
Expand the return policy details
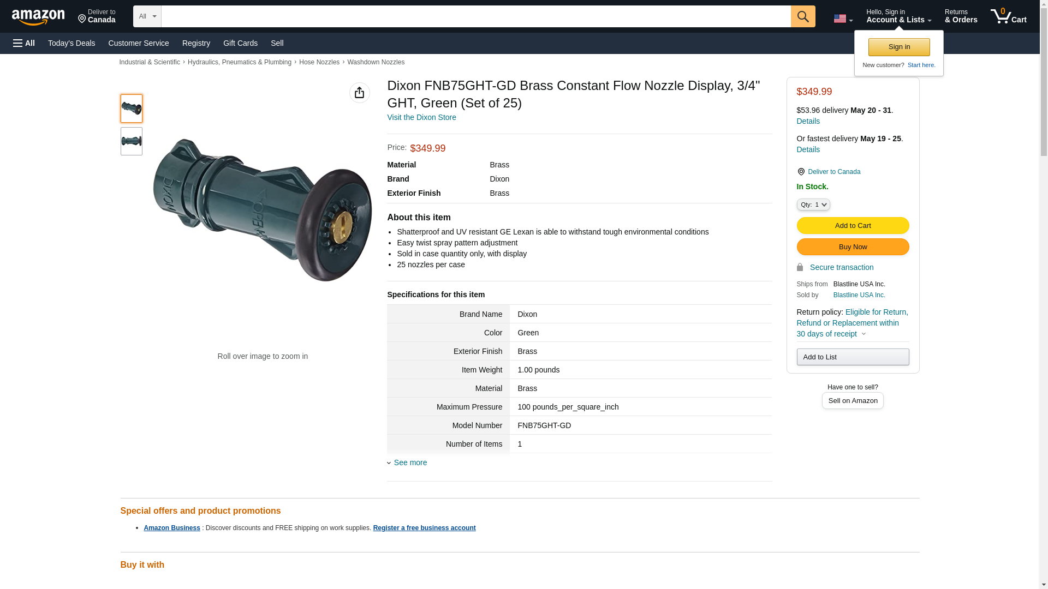tap(863, 334)
